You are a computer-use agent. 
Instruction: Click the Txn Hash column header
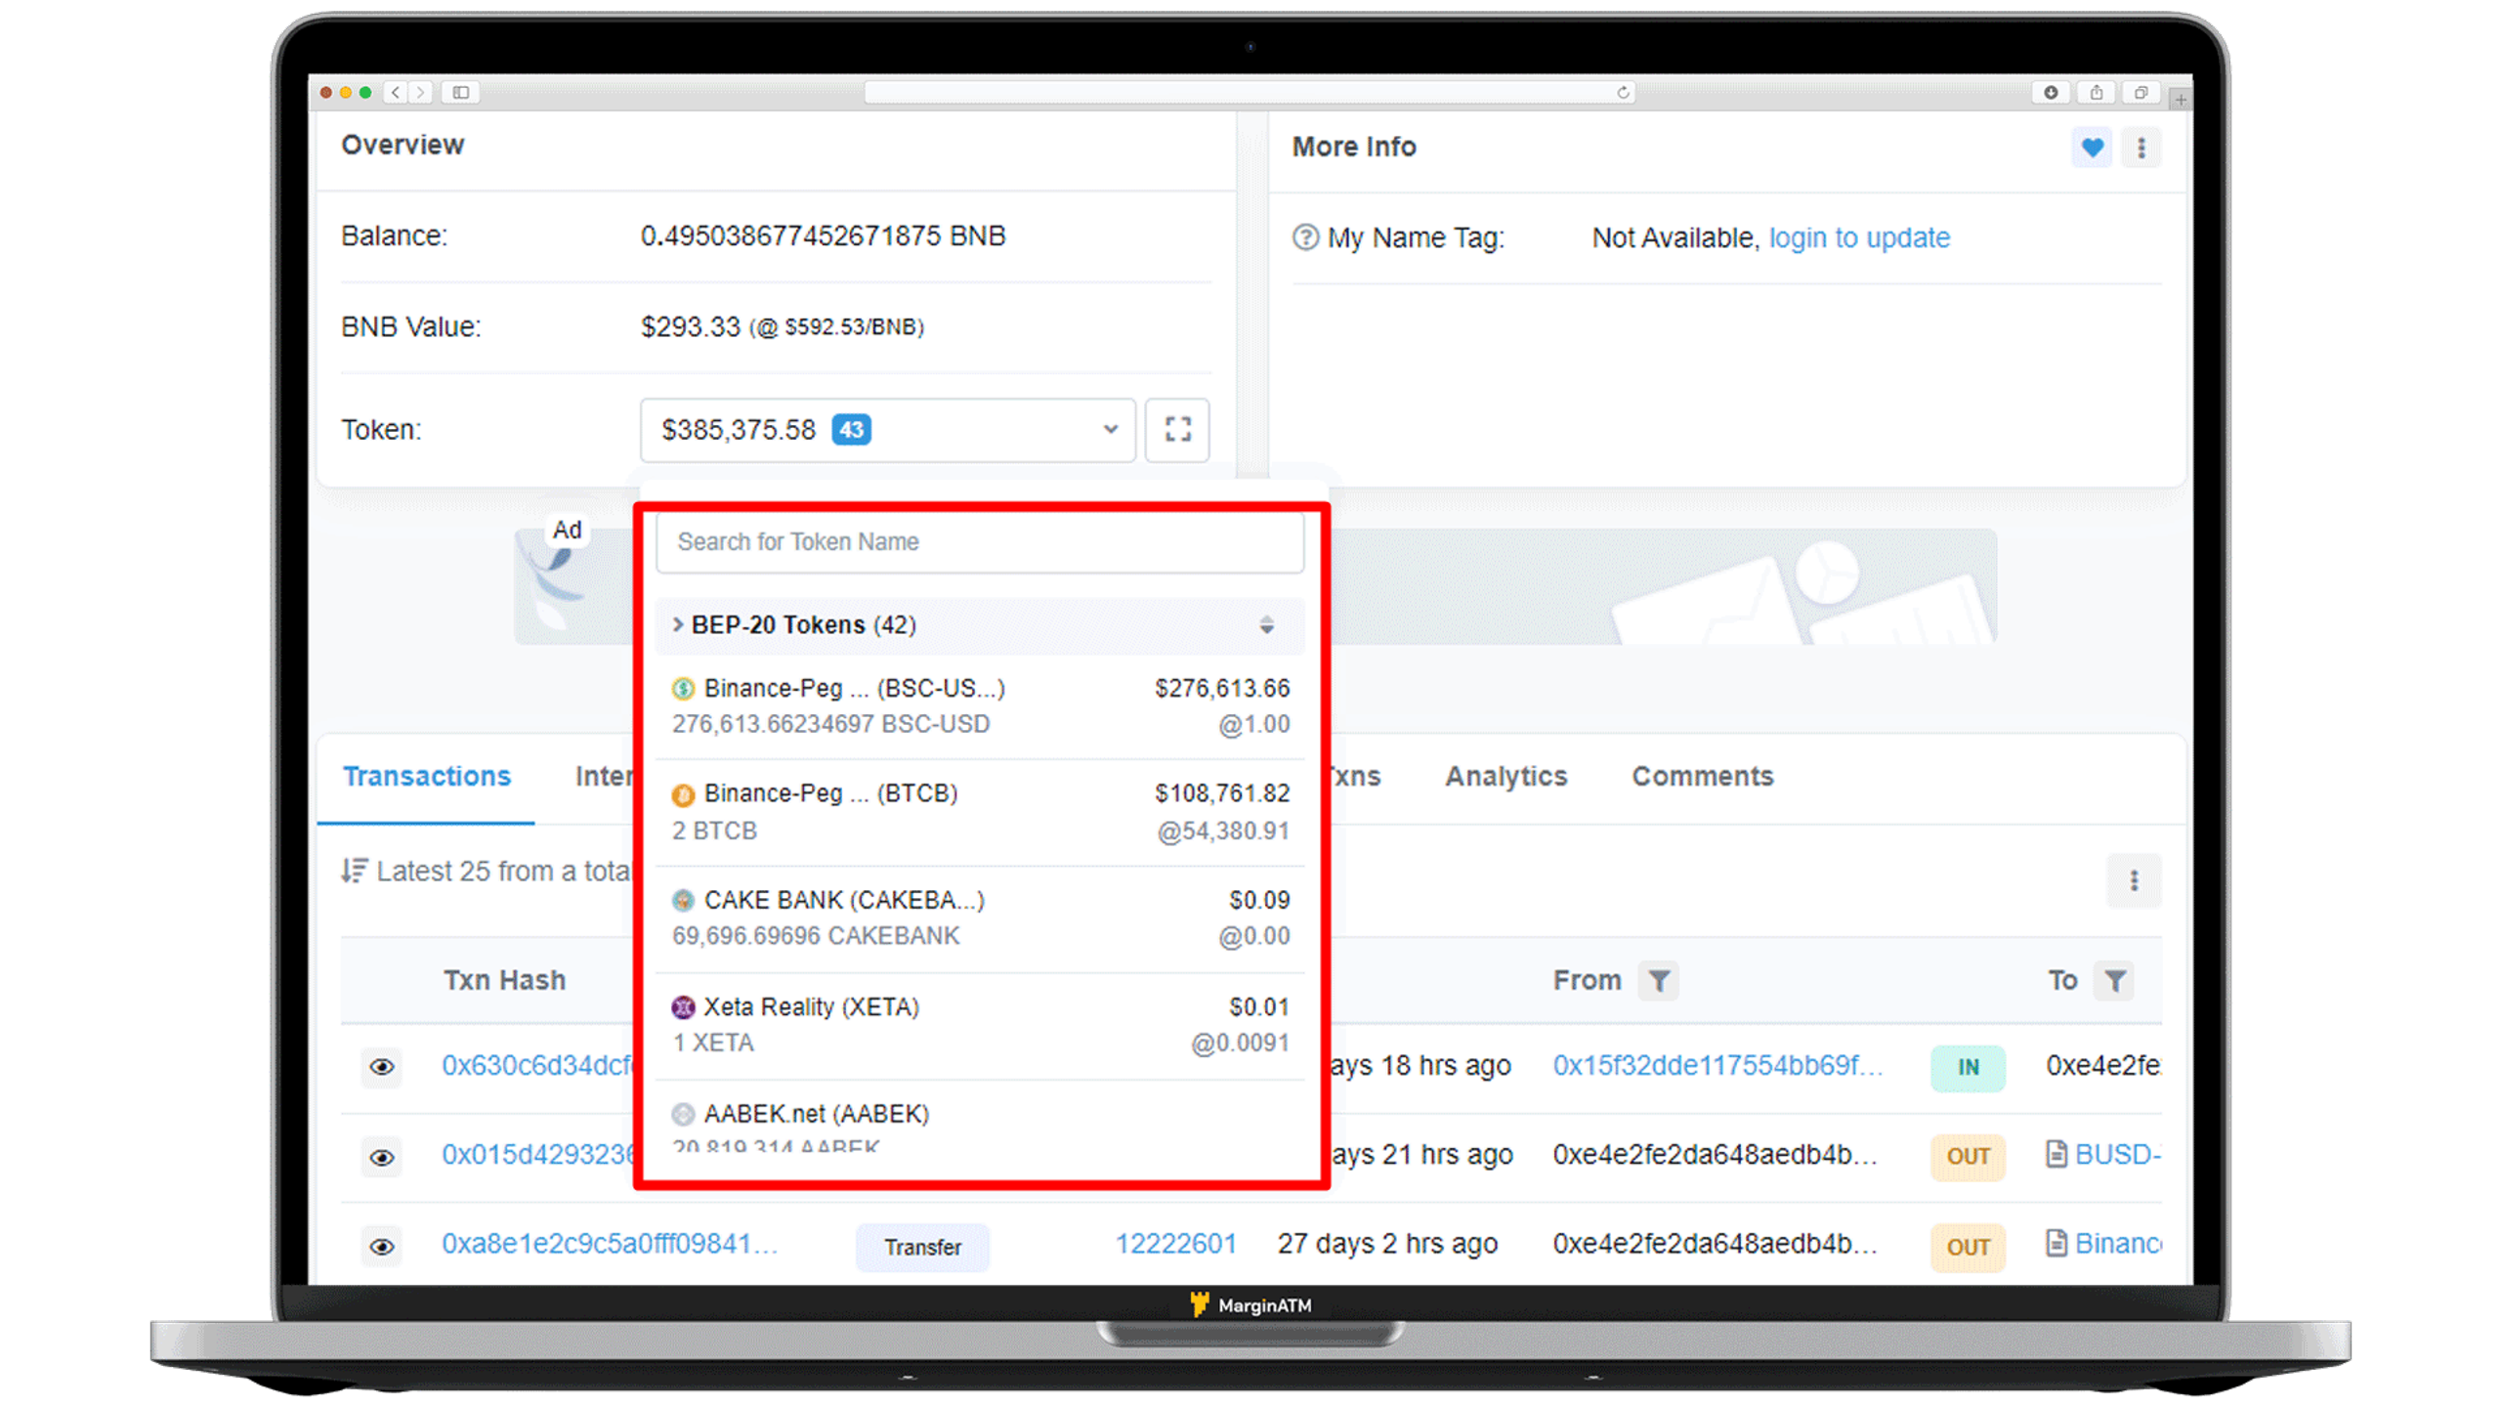504,980
